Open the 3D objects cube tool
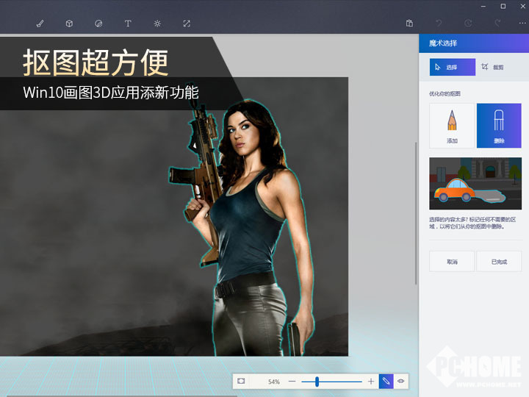The height and width of the screenshot is (397, 529). click(69, 24)
